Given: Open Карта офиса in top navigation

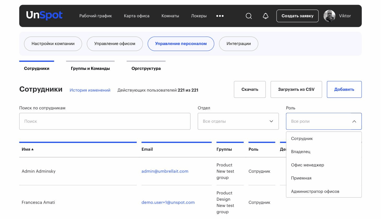Looking at the screenshot, I should [x=137, y=16].
